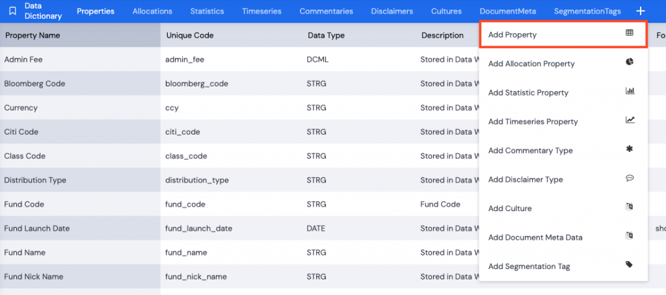
Task: Select the Fund Name property name
Action: tap(23, 253)
